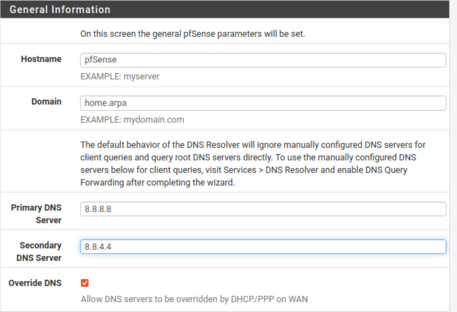Screen dimensions: 457x312
Task: Select the Primary DNS Server field
Action: tap(263, 209)
